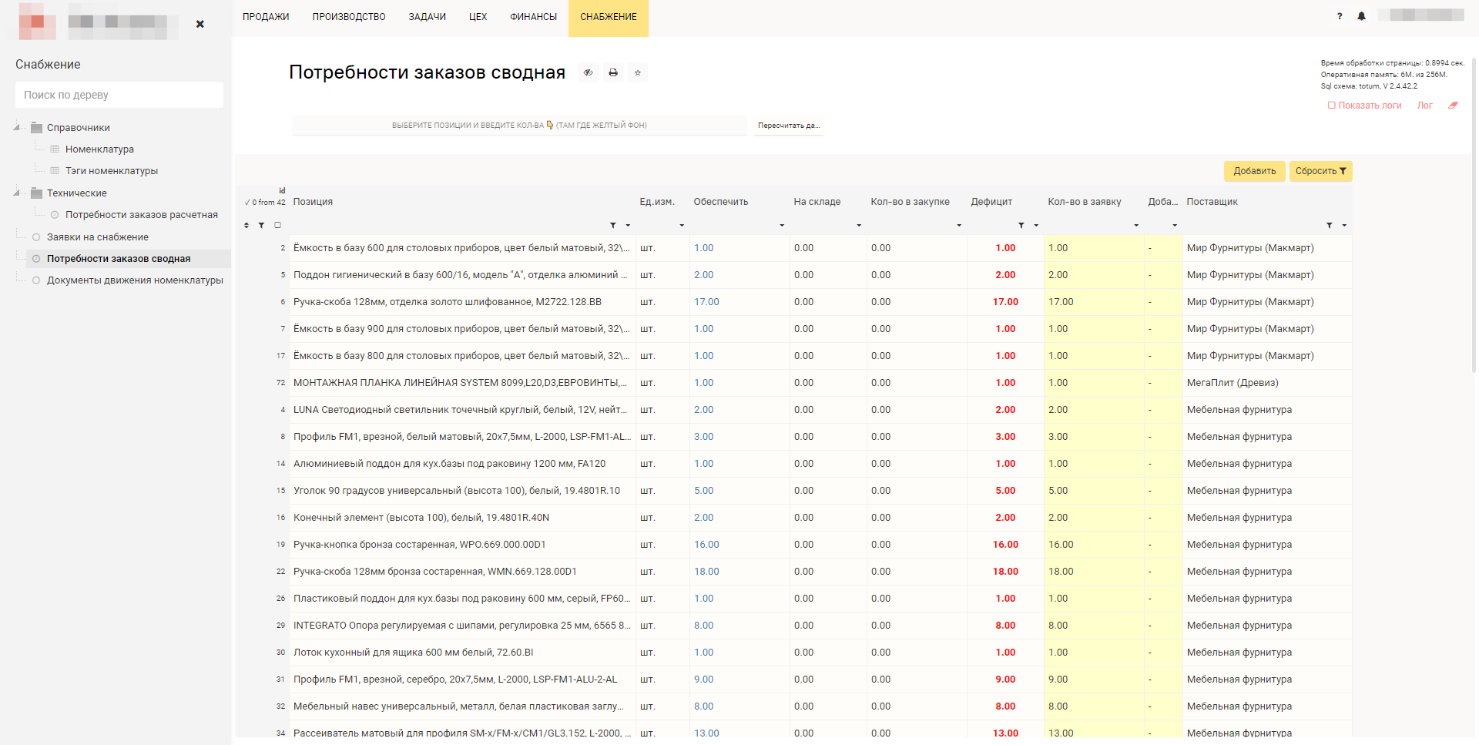Screen dimensions: 1479x745
Task: Open the Обеспечить column dropdown arrow
Action: point(782,226)
